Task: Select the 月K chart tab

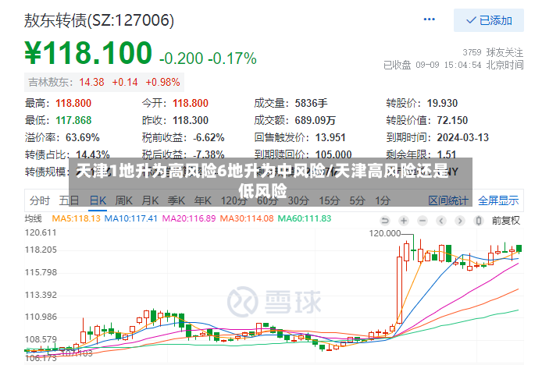Action: [150, 200]
